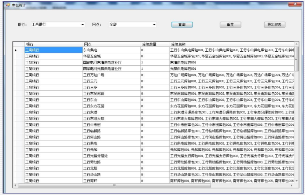Image resolution: width=305 pixels, height=195 pixels.
Task: Click the highlighted 工商银行 cell in first row
Action: click(x=54, y=50)
